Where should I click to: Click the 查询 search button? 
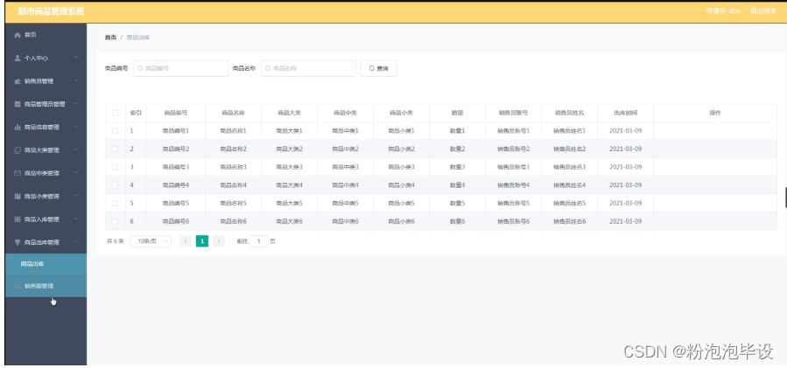pos(378,69)
